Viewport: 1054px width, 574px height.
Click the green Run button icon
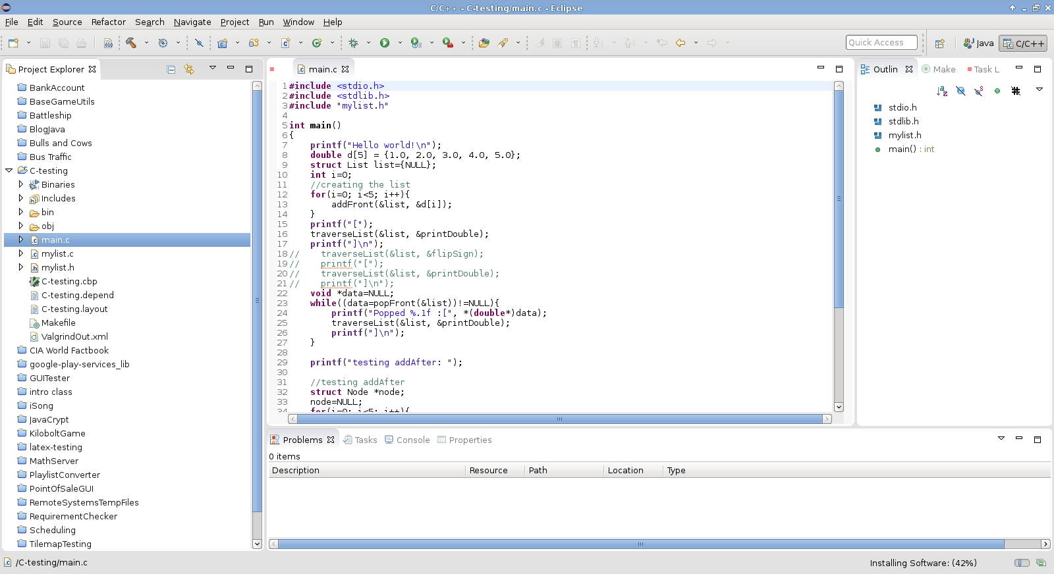pyautogui.click(x=385, y=43)
